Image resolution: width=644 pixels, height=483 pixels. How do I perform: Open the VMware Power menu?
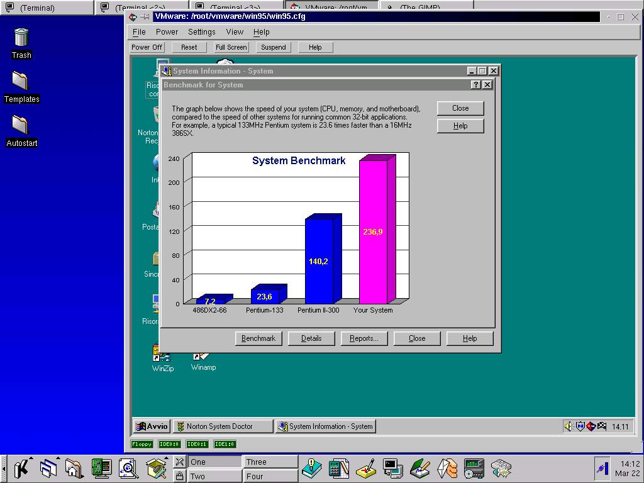coord(167,32)
